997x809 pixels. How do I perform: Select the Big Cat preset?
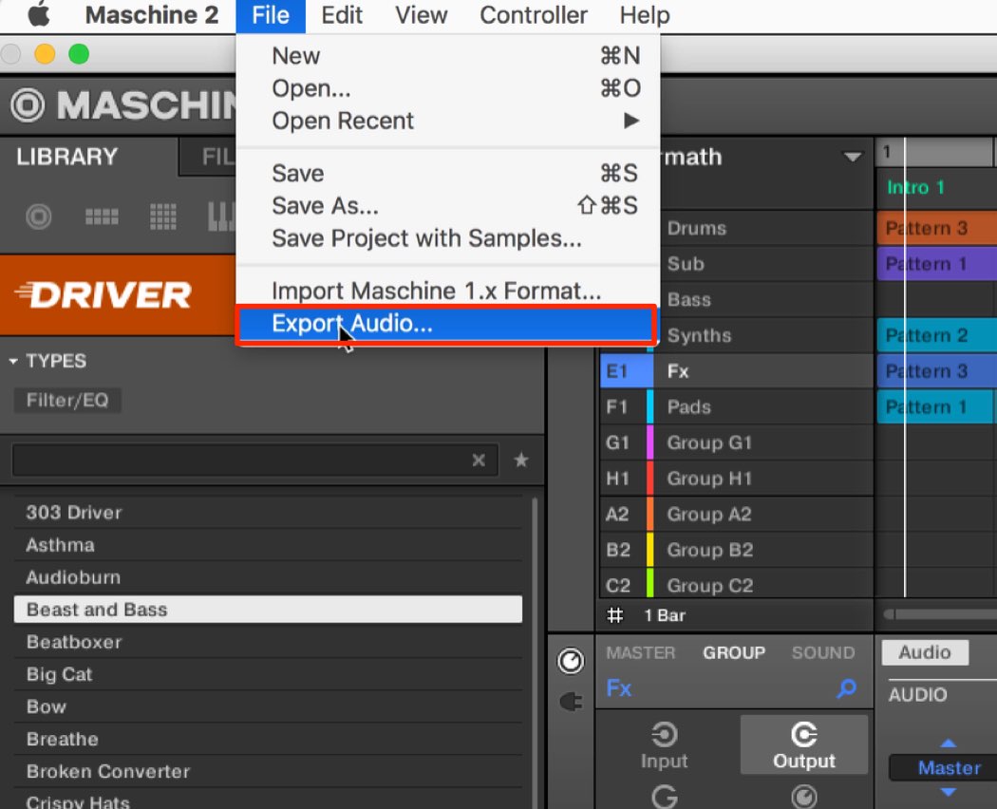click(268, 674)
